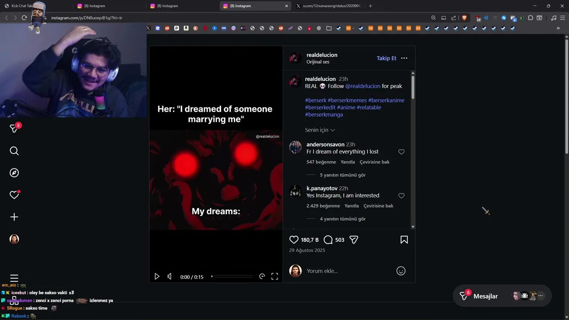Image resolution: width=569 pixels, height=320 pixels.
Task: Click the Create plus icon in sidebar
Action: [x=14, y=217]
